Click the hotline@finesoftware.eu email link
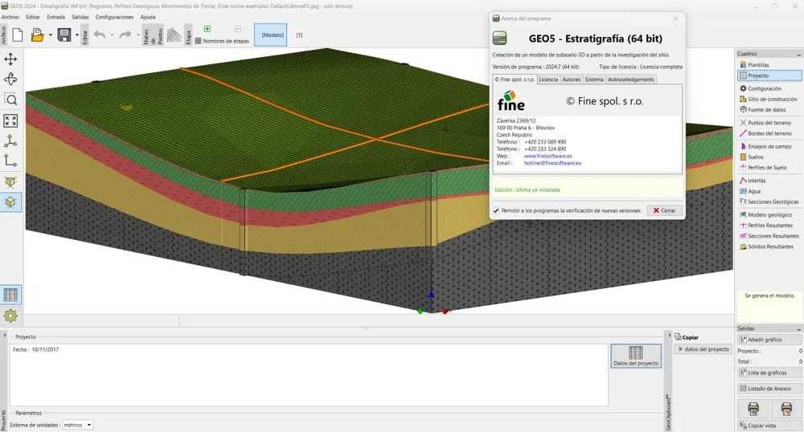The width and height of the screenshot is (804, 432). (553, 163)
